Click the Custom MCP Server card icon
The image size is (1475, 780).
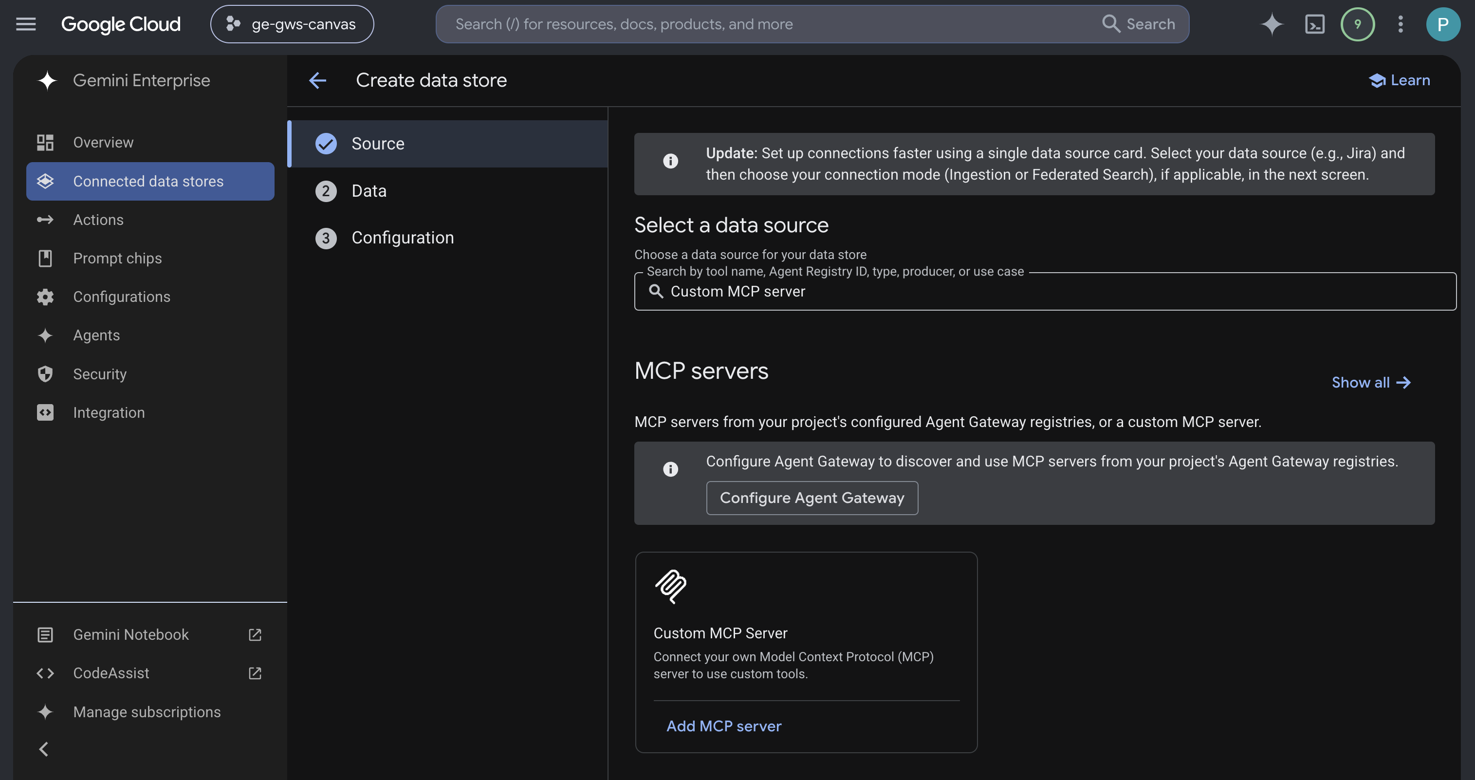tap(670, 587)
